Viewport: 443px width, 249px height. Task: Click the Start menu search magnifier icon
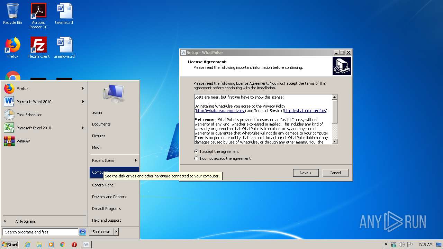coord(82,232)
